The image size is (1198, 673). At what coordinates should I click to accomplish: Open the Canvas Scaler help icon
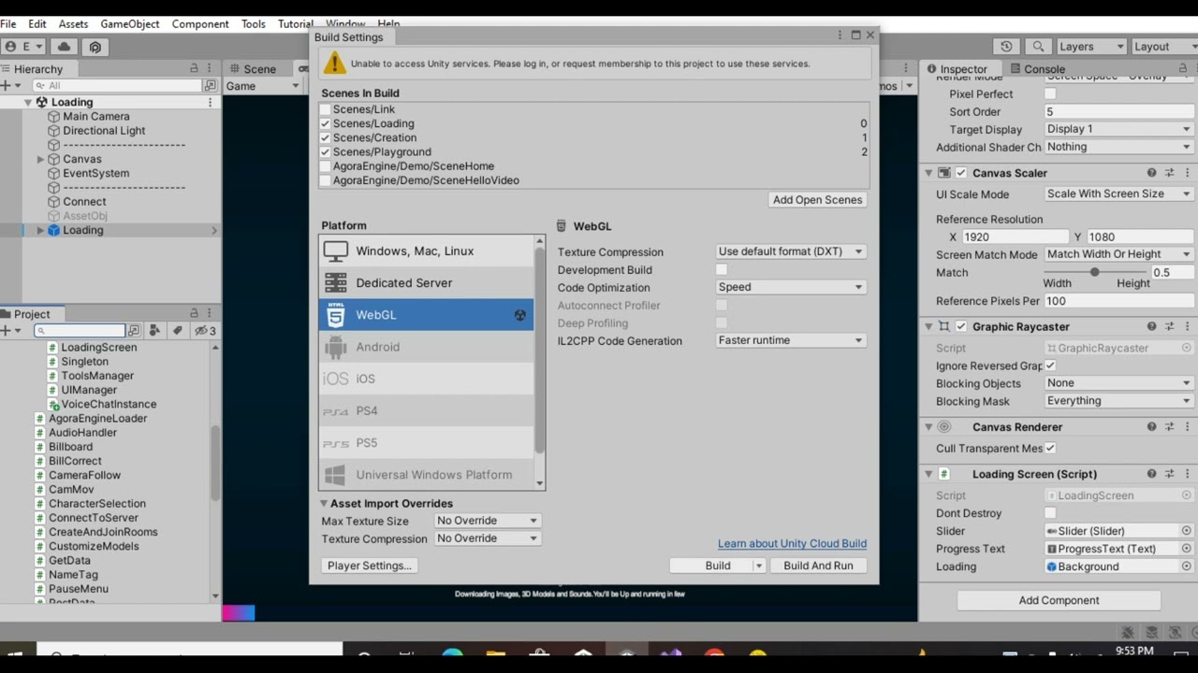[1151, 173]
